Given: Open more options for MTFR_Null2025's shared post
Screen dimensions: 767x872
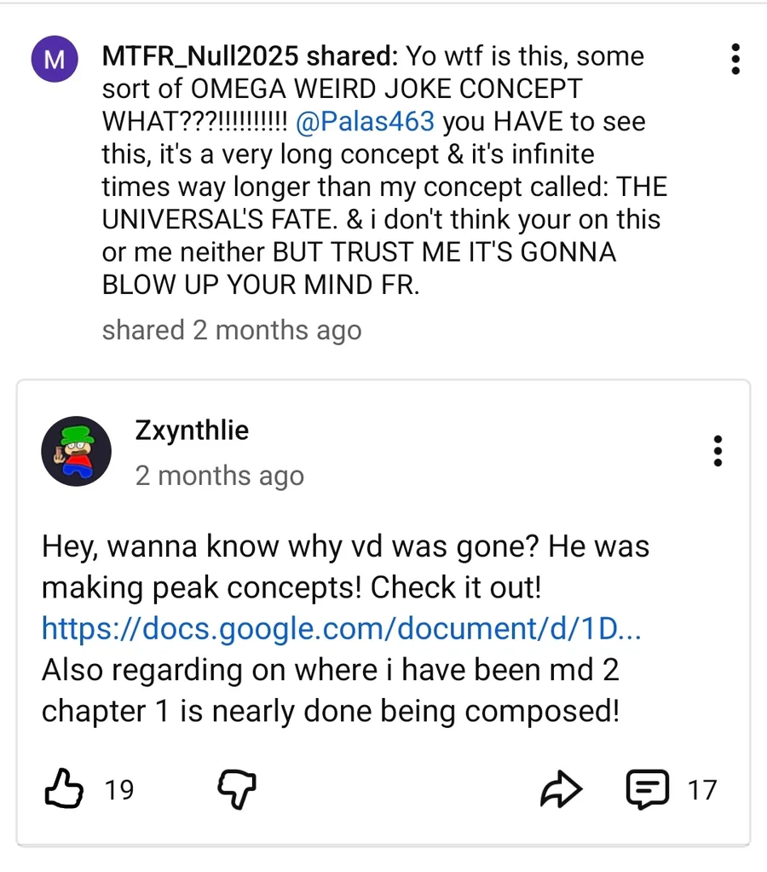Looking at the screenshot, I should coord(735,58).
